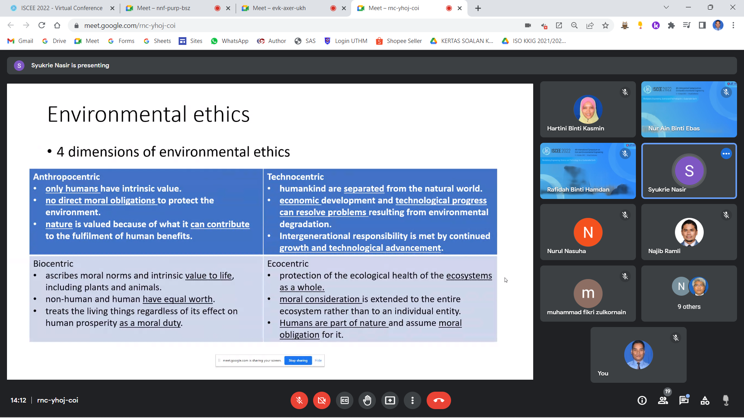Go forward in browser history
This screenshot has height=418, width=744.
pyautogui.click(x=26, y=25)
